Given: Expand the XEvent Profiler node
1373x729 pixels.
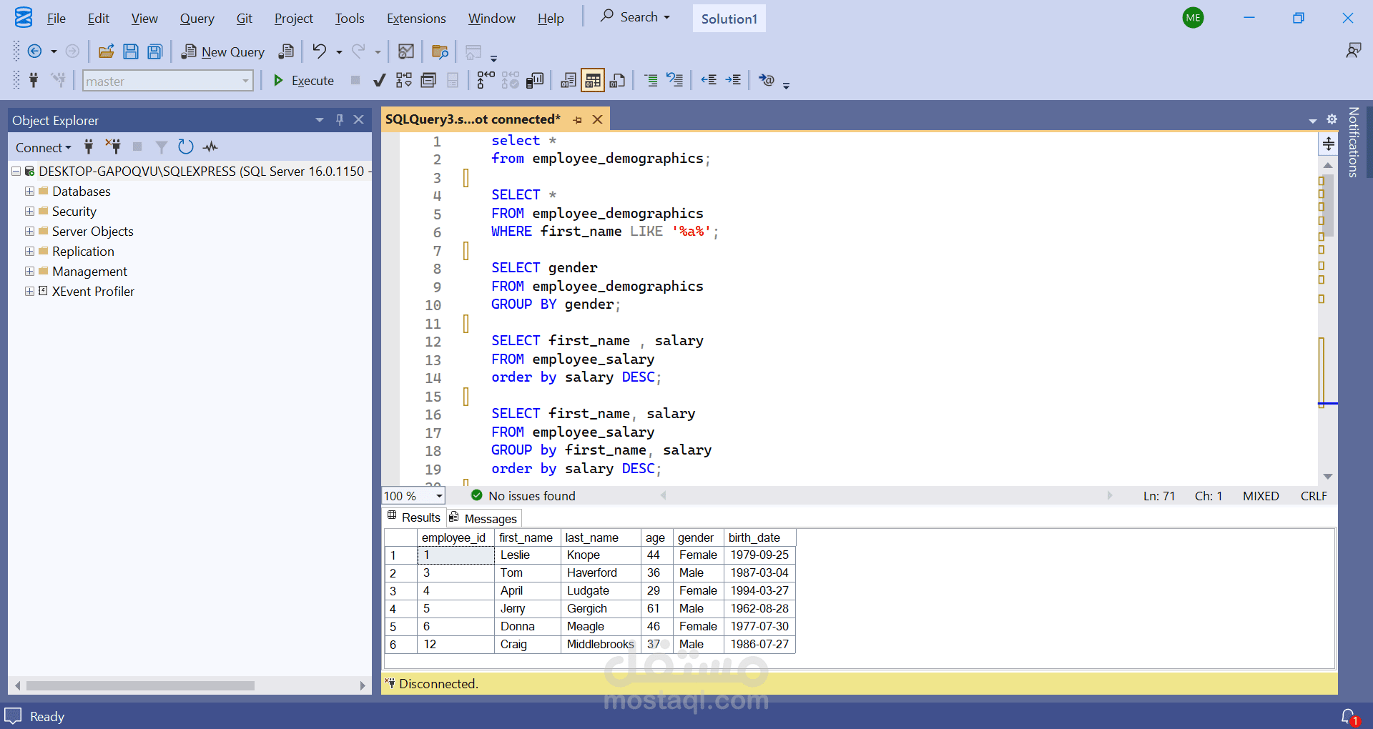Looking at the screenshot, I should click(29, 292).
